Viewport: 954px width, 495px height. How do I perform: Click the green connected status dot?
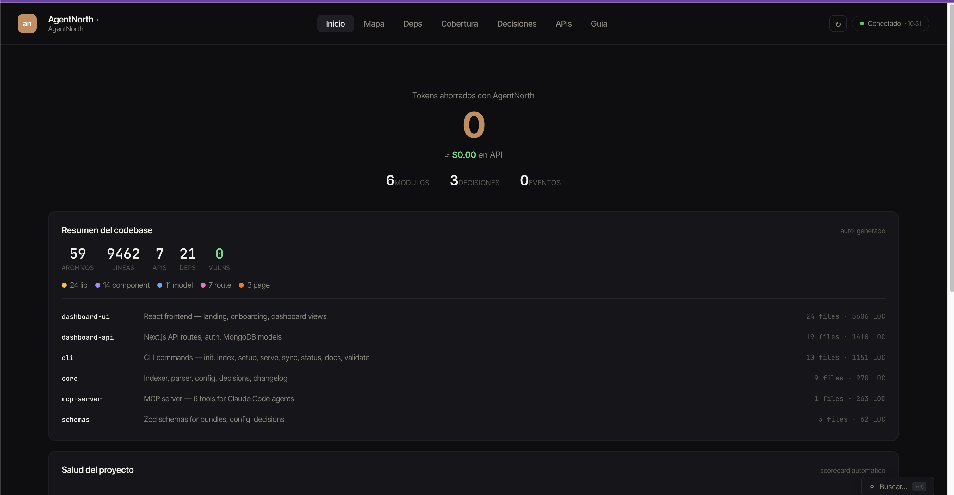(x=862, y=23)
